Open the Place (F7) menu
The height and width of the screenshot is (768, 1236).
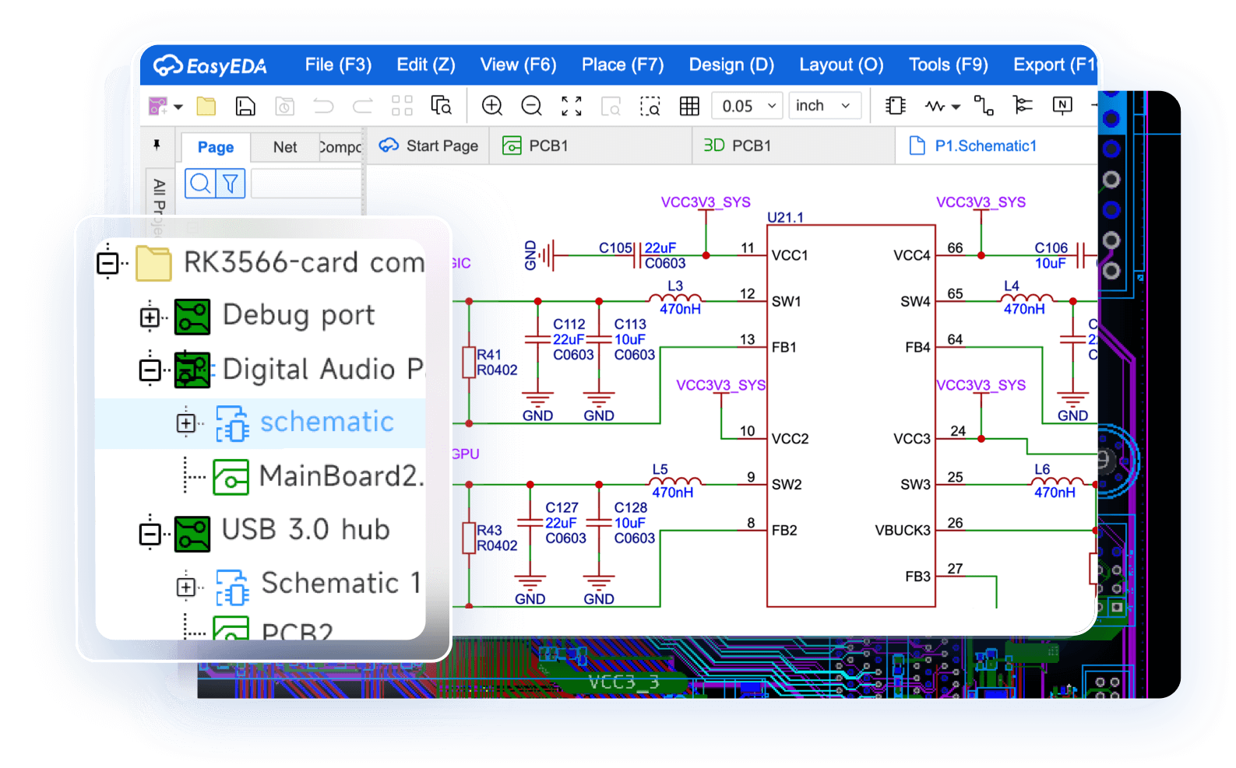tap(622, 65)
